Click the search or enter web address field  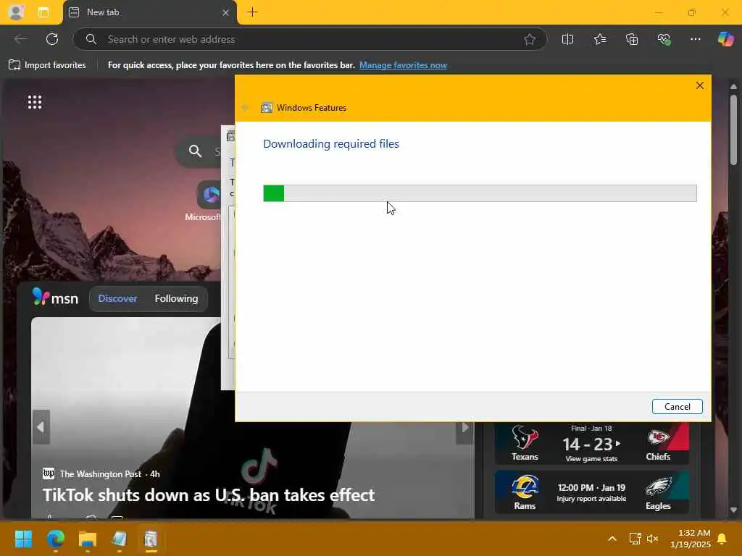tap(310, 39)
